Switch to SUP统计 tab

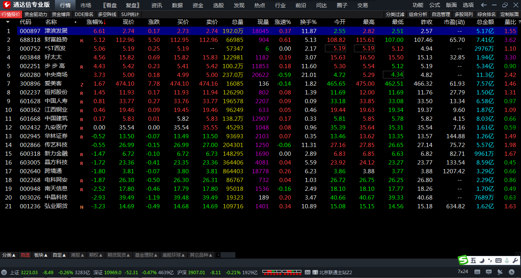(130, 14)
